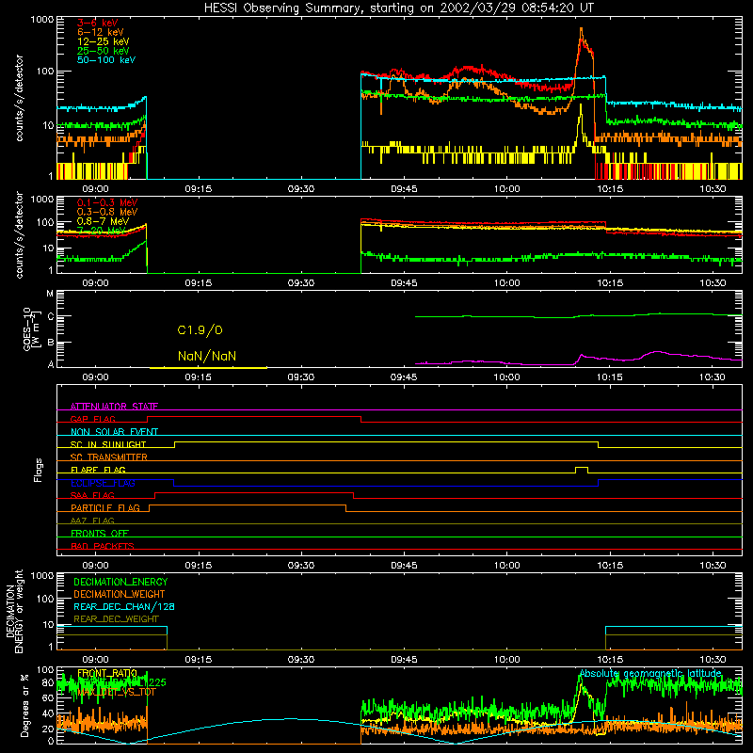Click the vertical Flags axis label

(x=39, y=470)
